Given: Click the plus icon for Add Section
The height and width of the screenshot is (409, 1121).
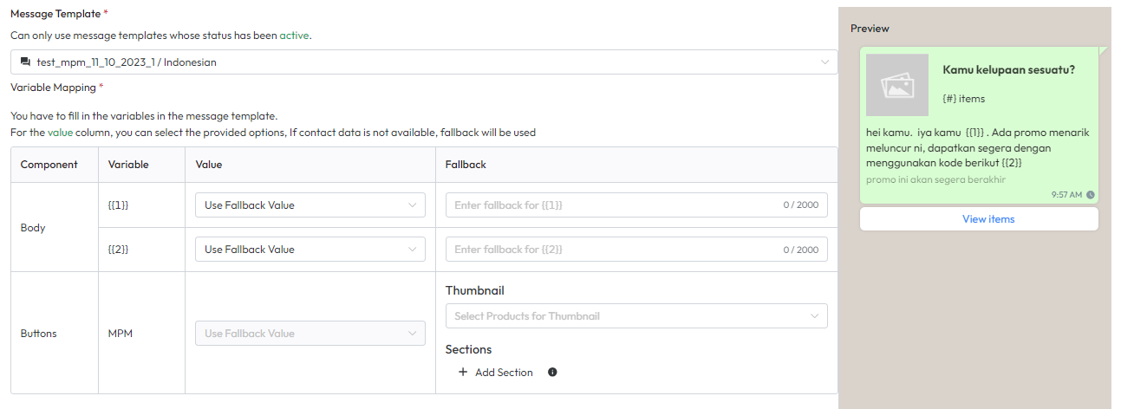Looking at the screenshot, I should click(463, 373).
